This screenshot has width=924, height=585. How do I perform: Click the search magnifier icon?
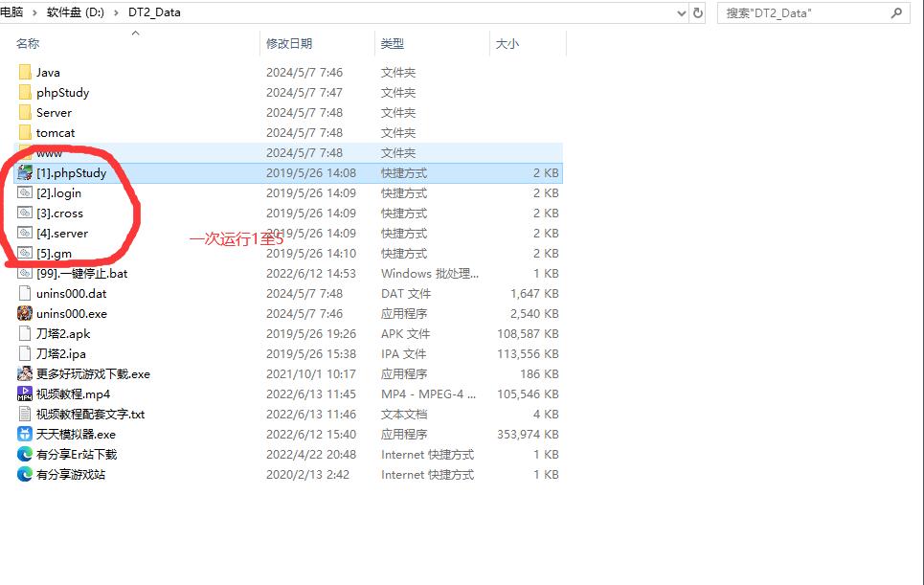(x=897, y=13)
